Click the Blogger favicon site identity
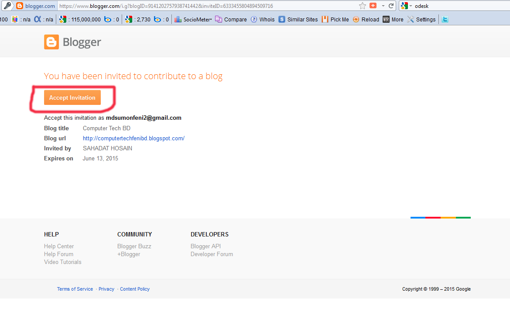The image size is (510, 309). point(36,6)
